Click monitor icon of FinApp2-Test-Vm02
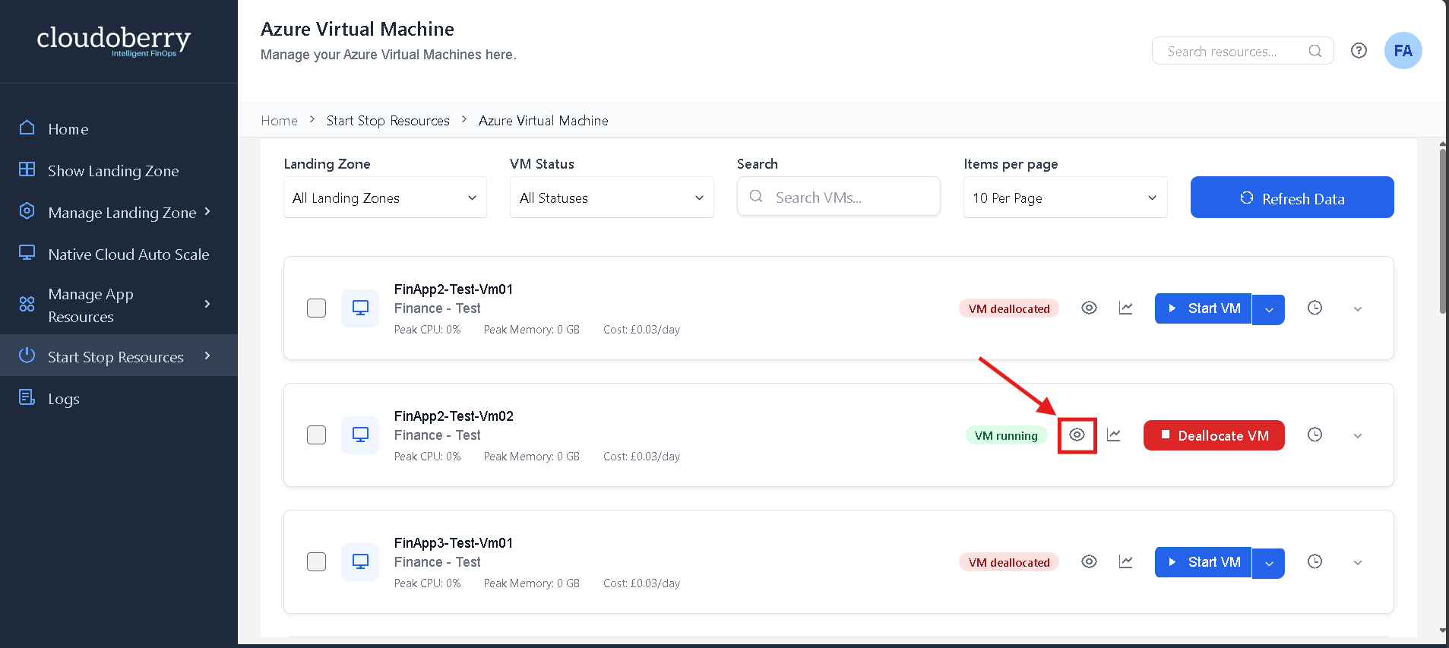Viewport: 1449px width, 648px height. click(x=360, y=435)
